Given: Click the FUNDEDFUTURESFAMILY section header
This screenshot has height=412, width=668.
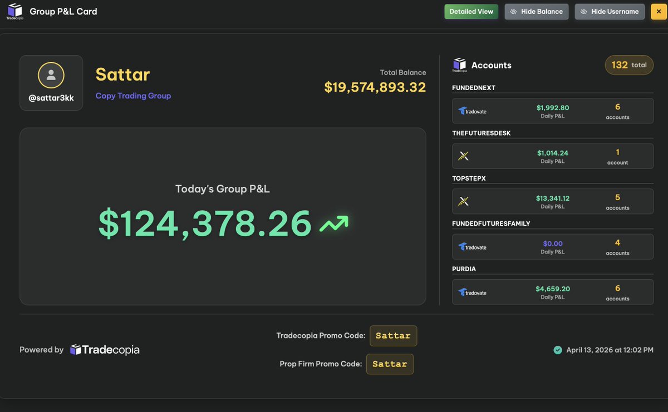Looking at the screenshot, I should [x=491, y=224].
